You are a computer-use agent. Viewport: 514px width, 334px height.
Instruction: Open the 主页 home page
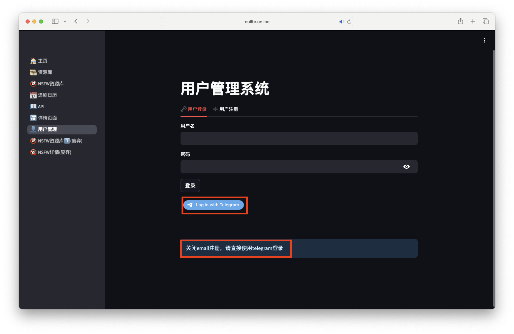pos(42,60)
